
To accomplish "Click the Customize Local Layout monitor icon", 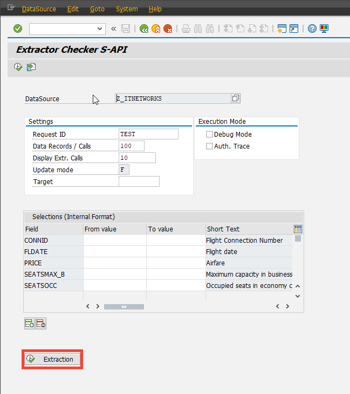I will [324, 29].
